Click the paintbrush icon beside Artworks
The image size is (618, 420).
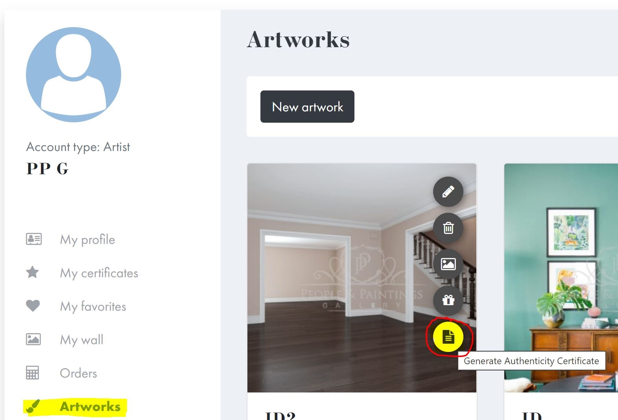coord(33,407)
